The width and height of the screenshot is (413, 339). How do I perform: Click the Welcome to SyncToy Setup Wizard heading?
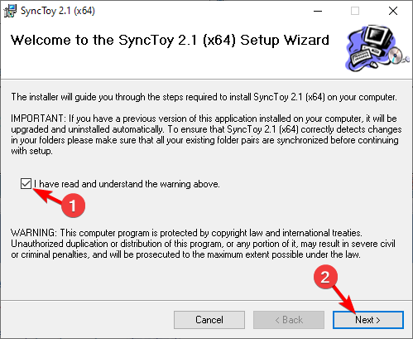coord(170,41)
